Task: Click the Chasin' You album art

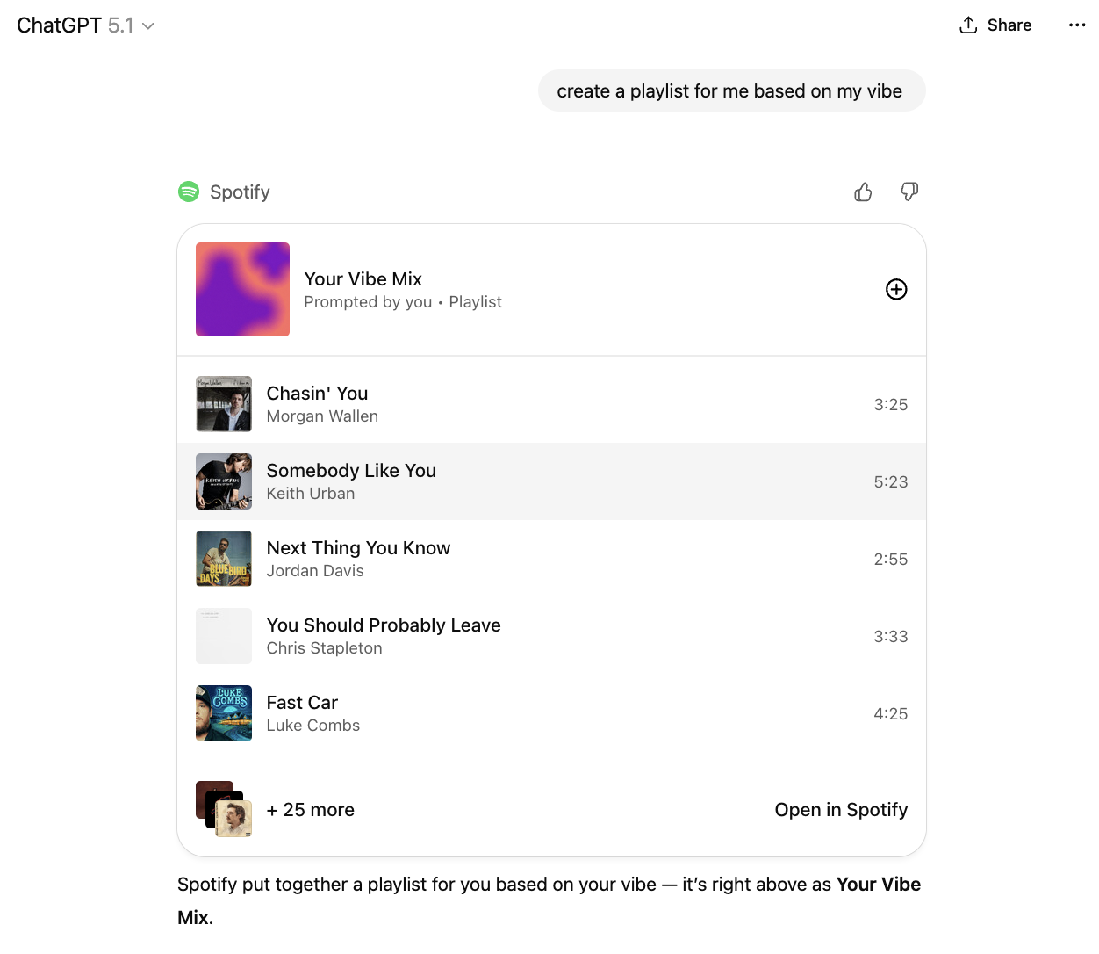Action: (224, 403)
